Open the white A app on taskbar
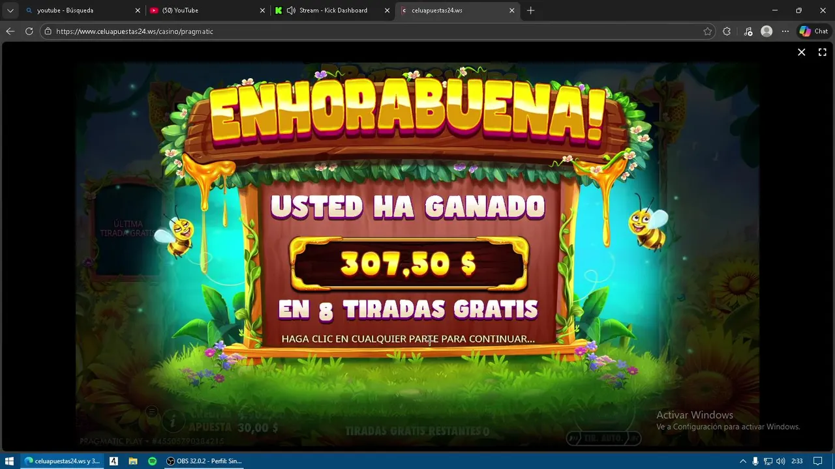 114,461
